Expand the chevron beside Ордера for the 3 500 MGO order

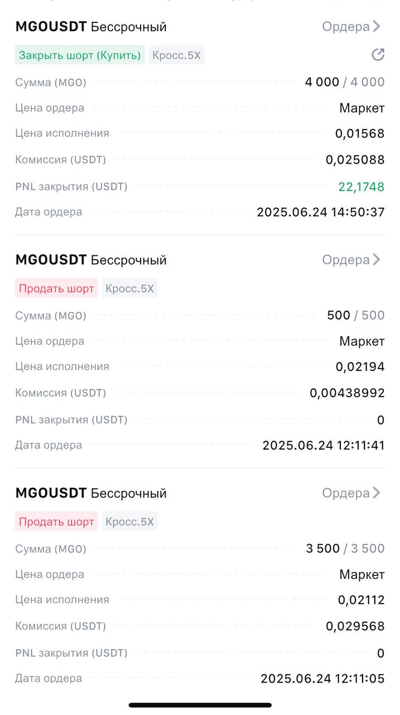(x=377, y=493)
